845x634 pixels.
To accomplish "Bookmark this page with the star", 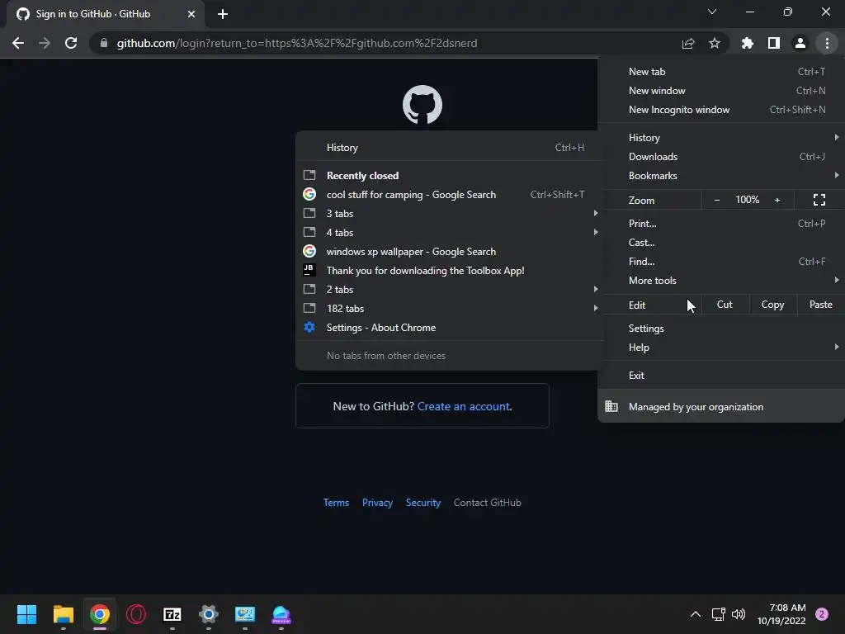I will (x=715, y=43).
